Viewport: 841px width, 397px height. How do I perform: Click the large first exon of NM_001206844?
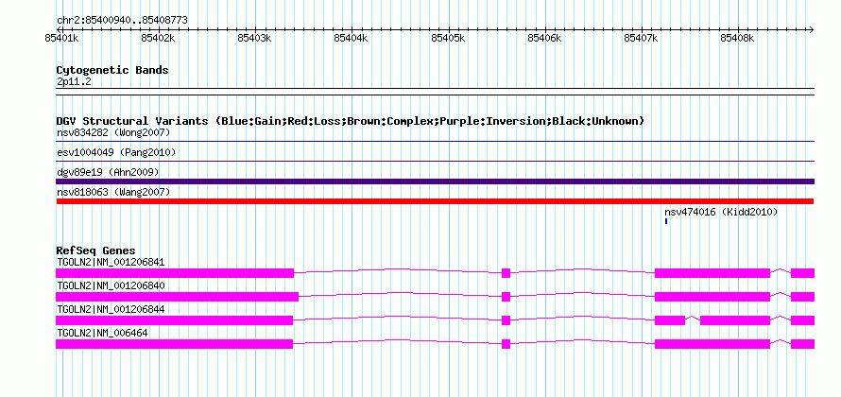tap(174, 320)
